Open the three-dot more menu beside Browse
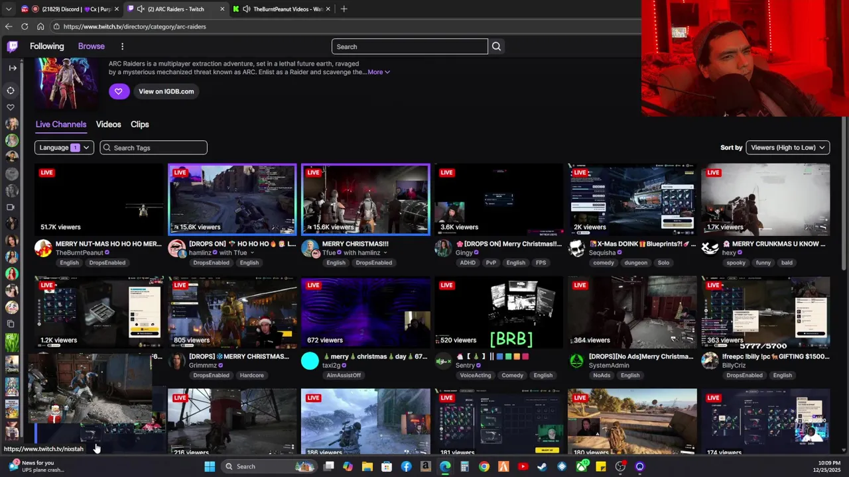This screenshot has height=477, width=849. pos(122,46)
